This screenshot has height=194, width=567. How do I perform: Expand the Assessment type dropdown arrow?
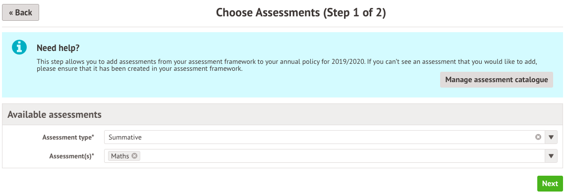(551, 137)
